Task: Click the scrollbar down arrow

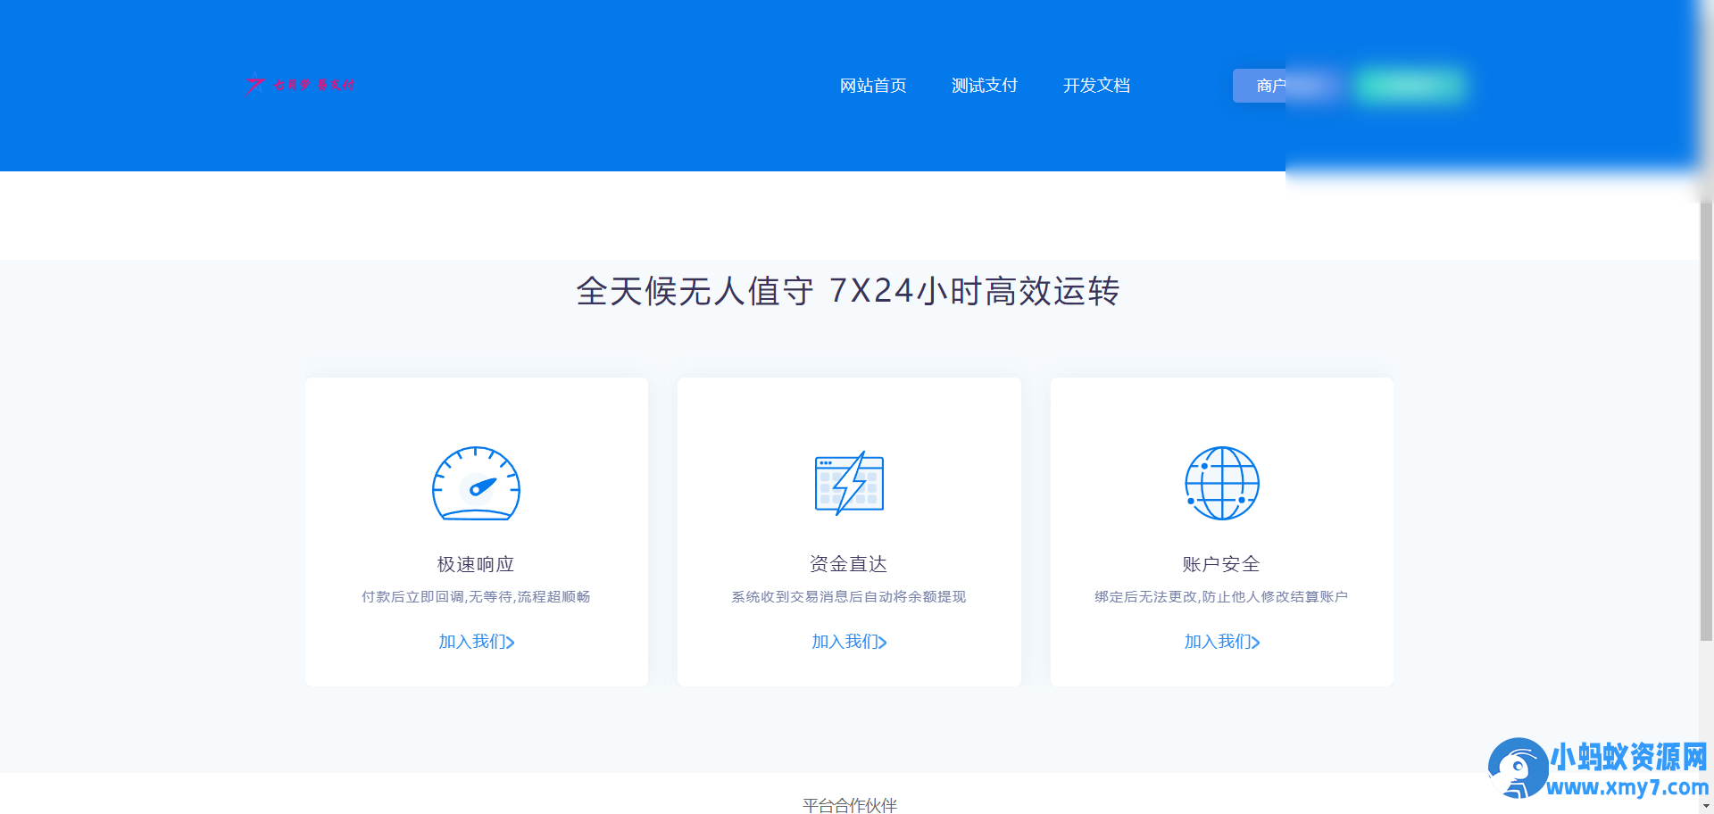Action: (1703, 805)
